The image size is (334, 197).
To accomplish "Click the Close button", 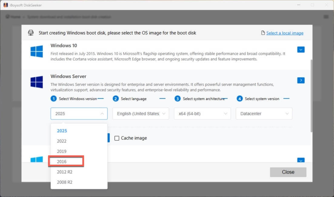I will click(x=288, y=172).
